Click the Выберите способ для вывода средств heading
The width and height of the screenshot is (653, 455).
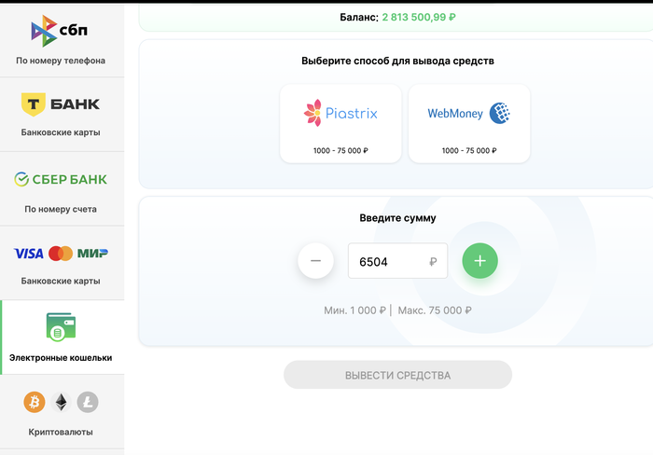coord(397,61)
